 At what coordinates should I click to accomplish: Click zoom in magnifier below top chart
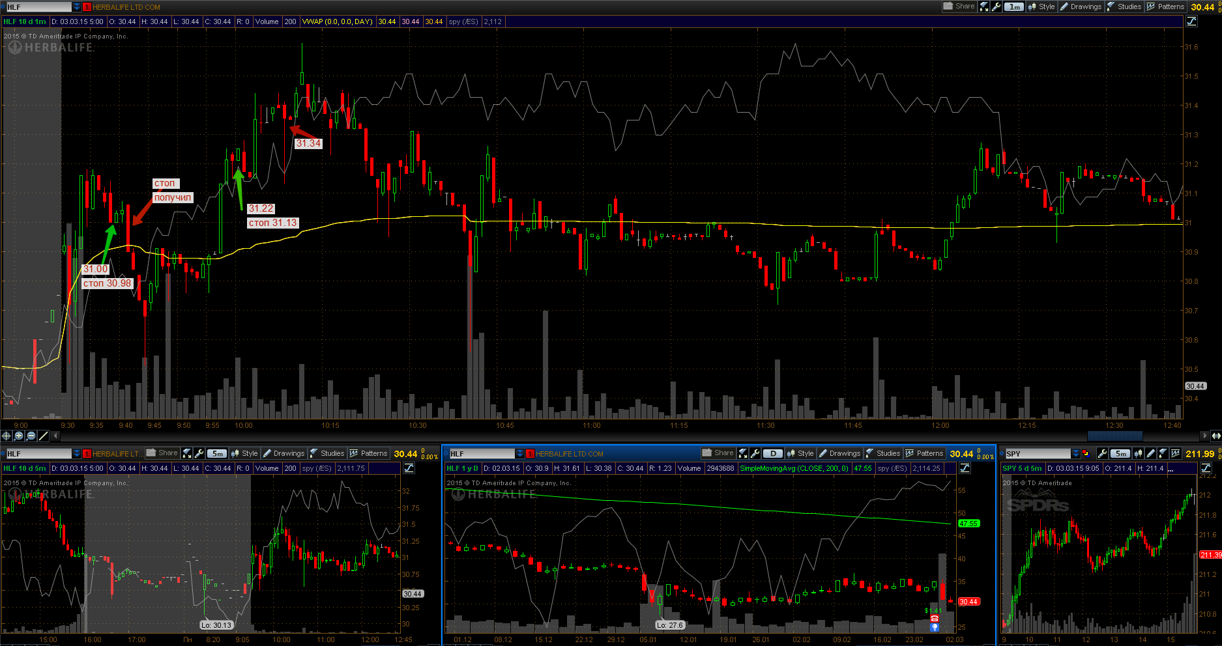point(18,436)
